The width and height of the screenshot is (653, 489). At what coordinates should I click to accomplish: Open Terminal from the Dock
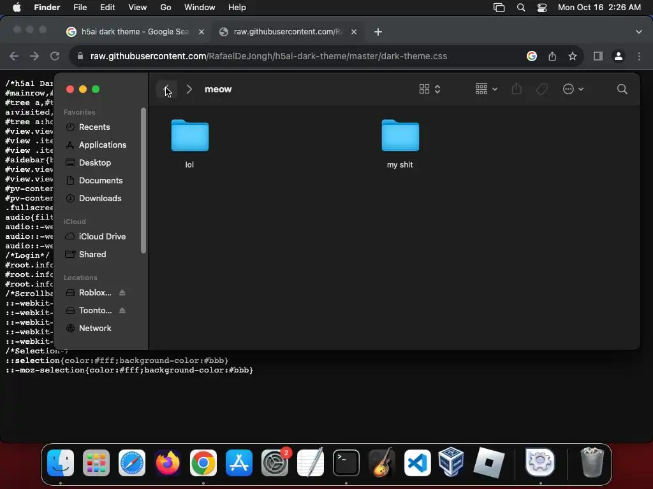coord(346,463)
